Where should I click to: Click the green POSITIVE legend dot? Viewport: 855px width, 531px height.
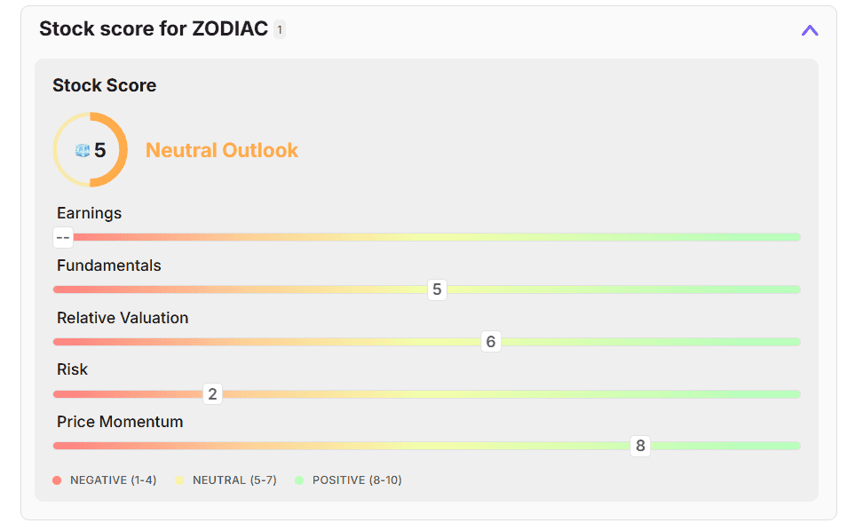click(299, 480)
